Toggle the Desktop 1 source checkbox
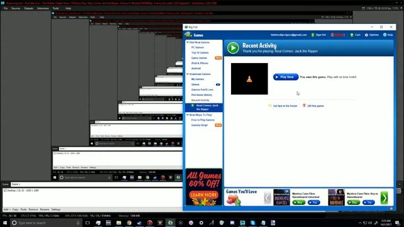Screen dimensions: 404x227 click(5, 190)
